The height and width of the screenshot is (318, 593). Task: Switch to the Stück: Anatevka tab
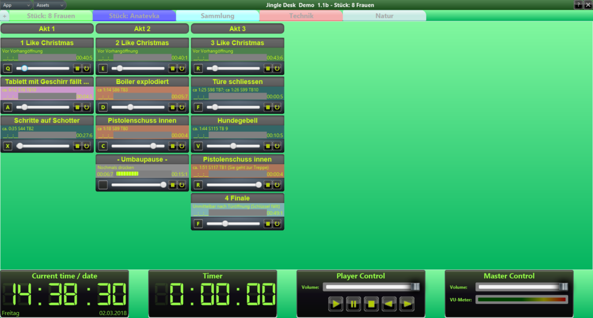(x=134, y=16)
